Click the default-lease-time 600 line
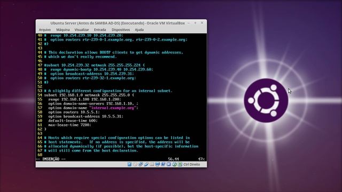The image size is (342, 192). pyautogui.click(x=73, y=121)
